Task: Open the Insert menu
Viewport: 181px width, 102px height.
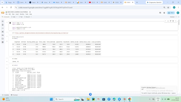Action: (17, 14)
